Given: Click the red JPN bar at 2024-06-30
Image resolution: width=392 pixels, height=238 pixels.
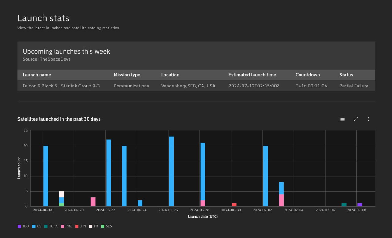Looking at the screenshot, I should pos(234,205).
